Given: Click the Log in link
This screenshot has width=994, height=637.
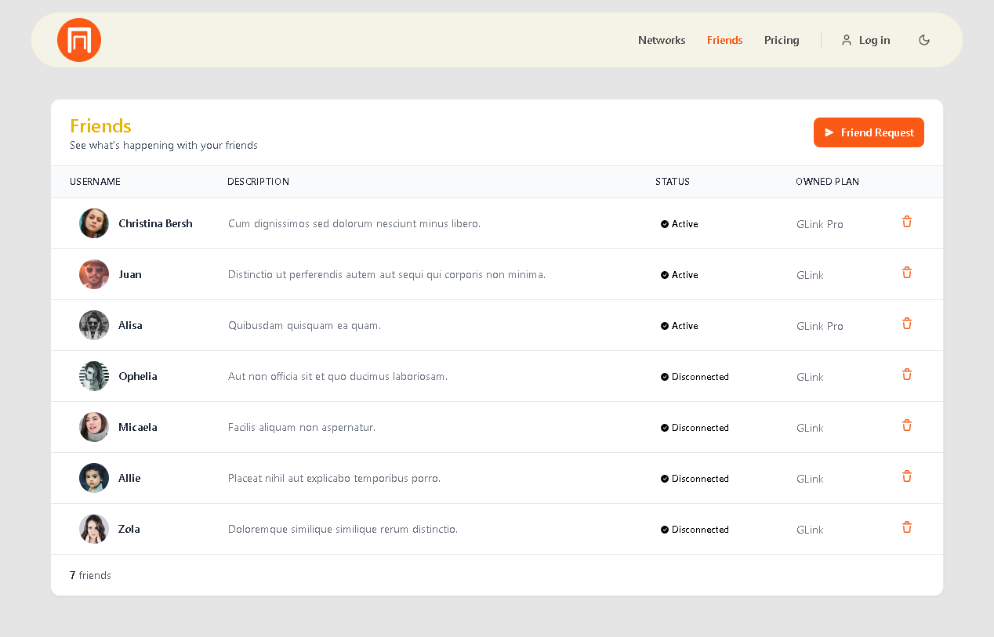Looking at the screenshot, I should (x=865, y=40).
